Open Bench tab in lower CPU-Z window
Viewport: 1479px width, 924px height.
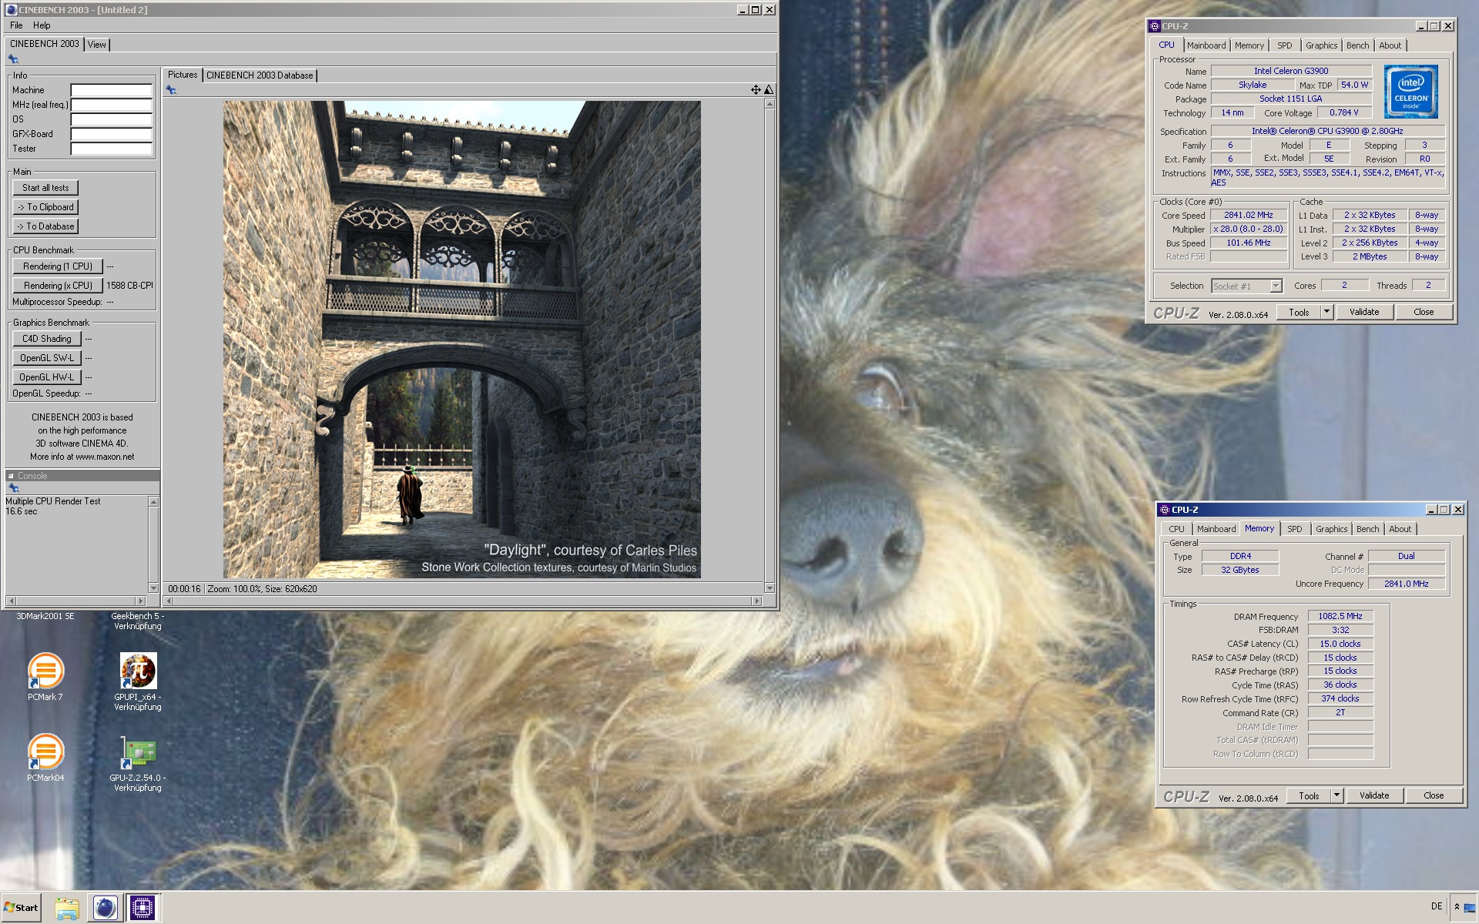[1367, 529]
